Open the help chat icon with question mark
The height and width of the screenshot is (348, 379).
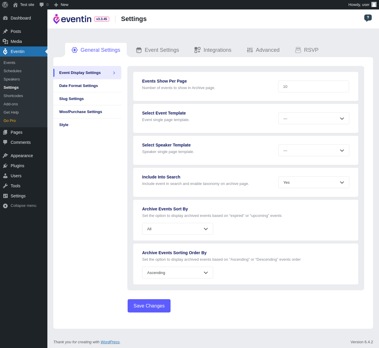(x=368, y=18)
